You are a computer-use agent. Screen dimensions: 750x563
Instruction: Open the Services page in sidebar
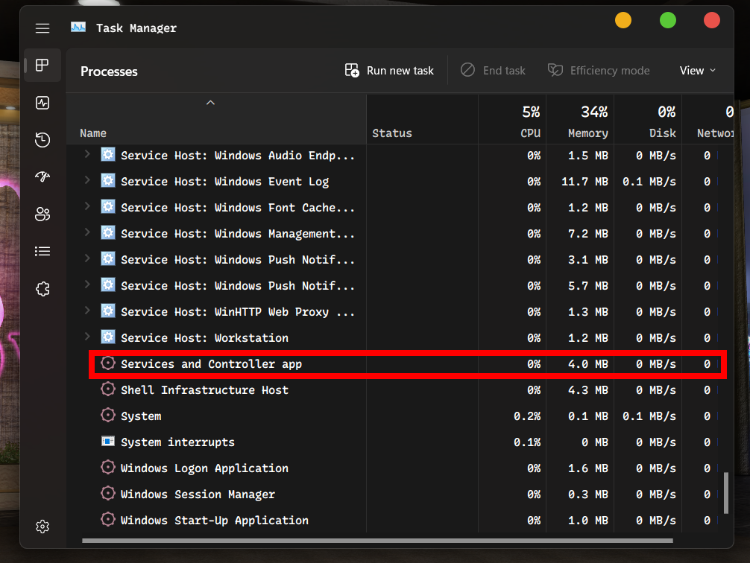[x=42, y=289]
